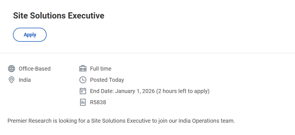Click the 2 hours left to apply note
This screenshot has height=135, width=295.
coord(183,91)
